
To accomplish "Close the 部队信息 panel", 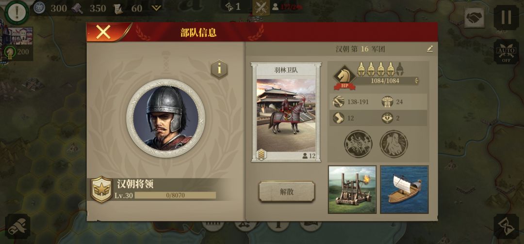I will coord(103,32).
